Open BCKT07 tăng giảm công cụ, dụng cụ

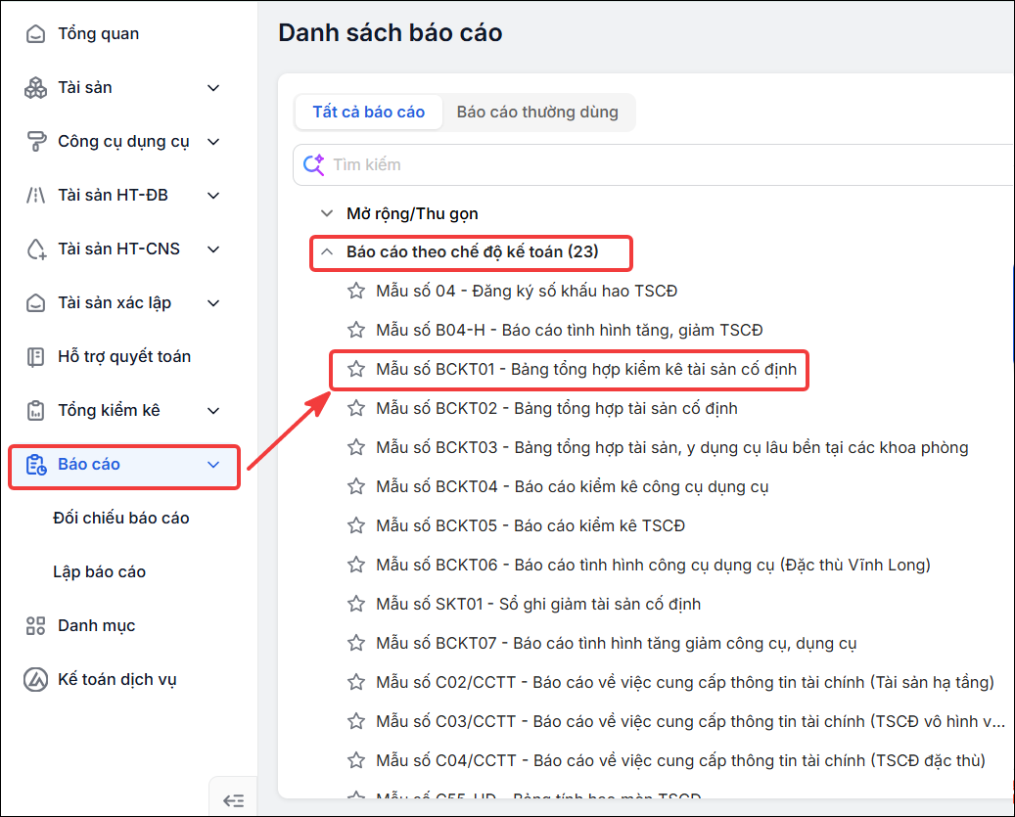(x=617, y=643)
